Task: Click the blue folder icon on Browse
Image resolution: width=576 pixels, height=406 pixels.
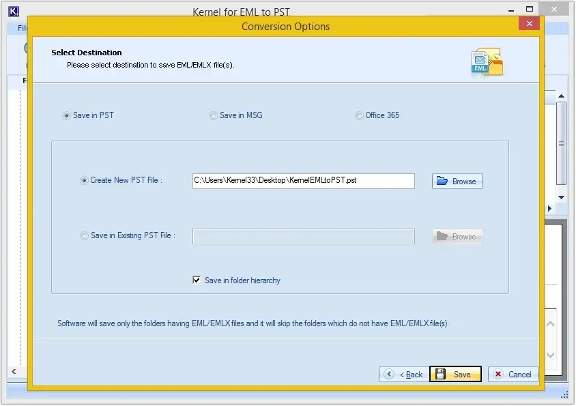Action: pos(442,181)
